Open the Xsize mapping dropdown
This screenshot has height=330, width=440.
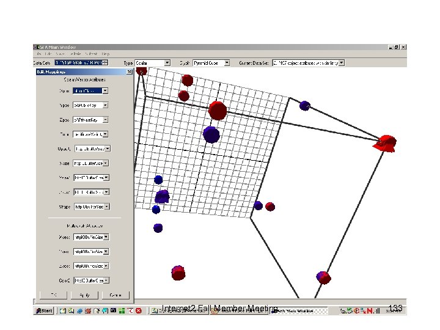coord(106,163)
